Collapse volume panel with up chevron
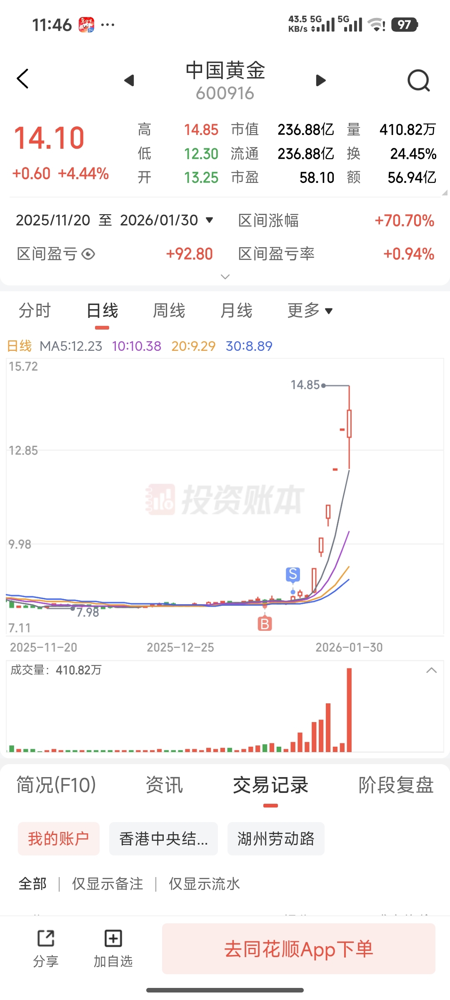Viewport: 450px width, 1000px height. tap(432, 670)
